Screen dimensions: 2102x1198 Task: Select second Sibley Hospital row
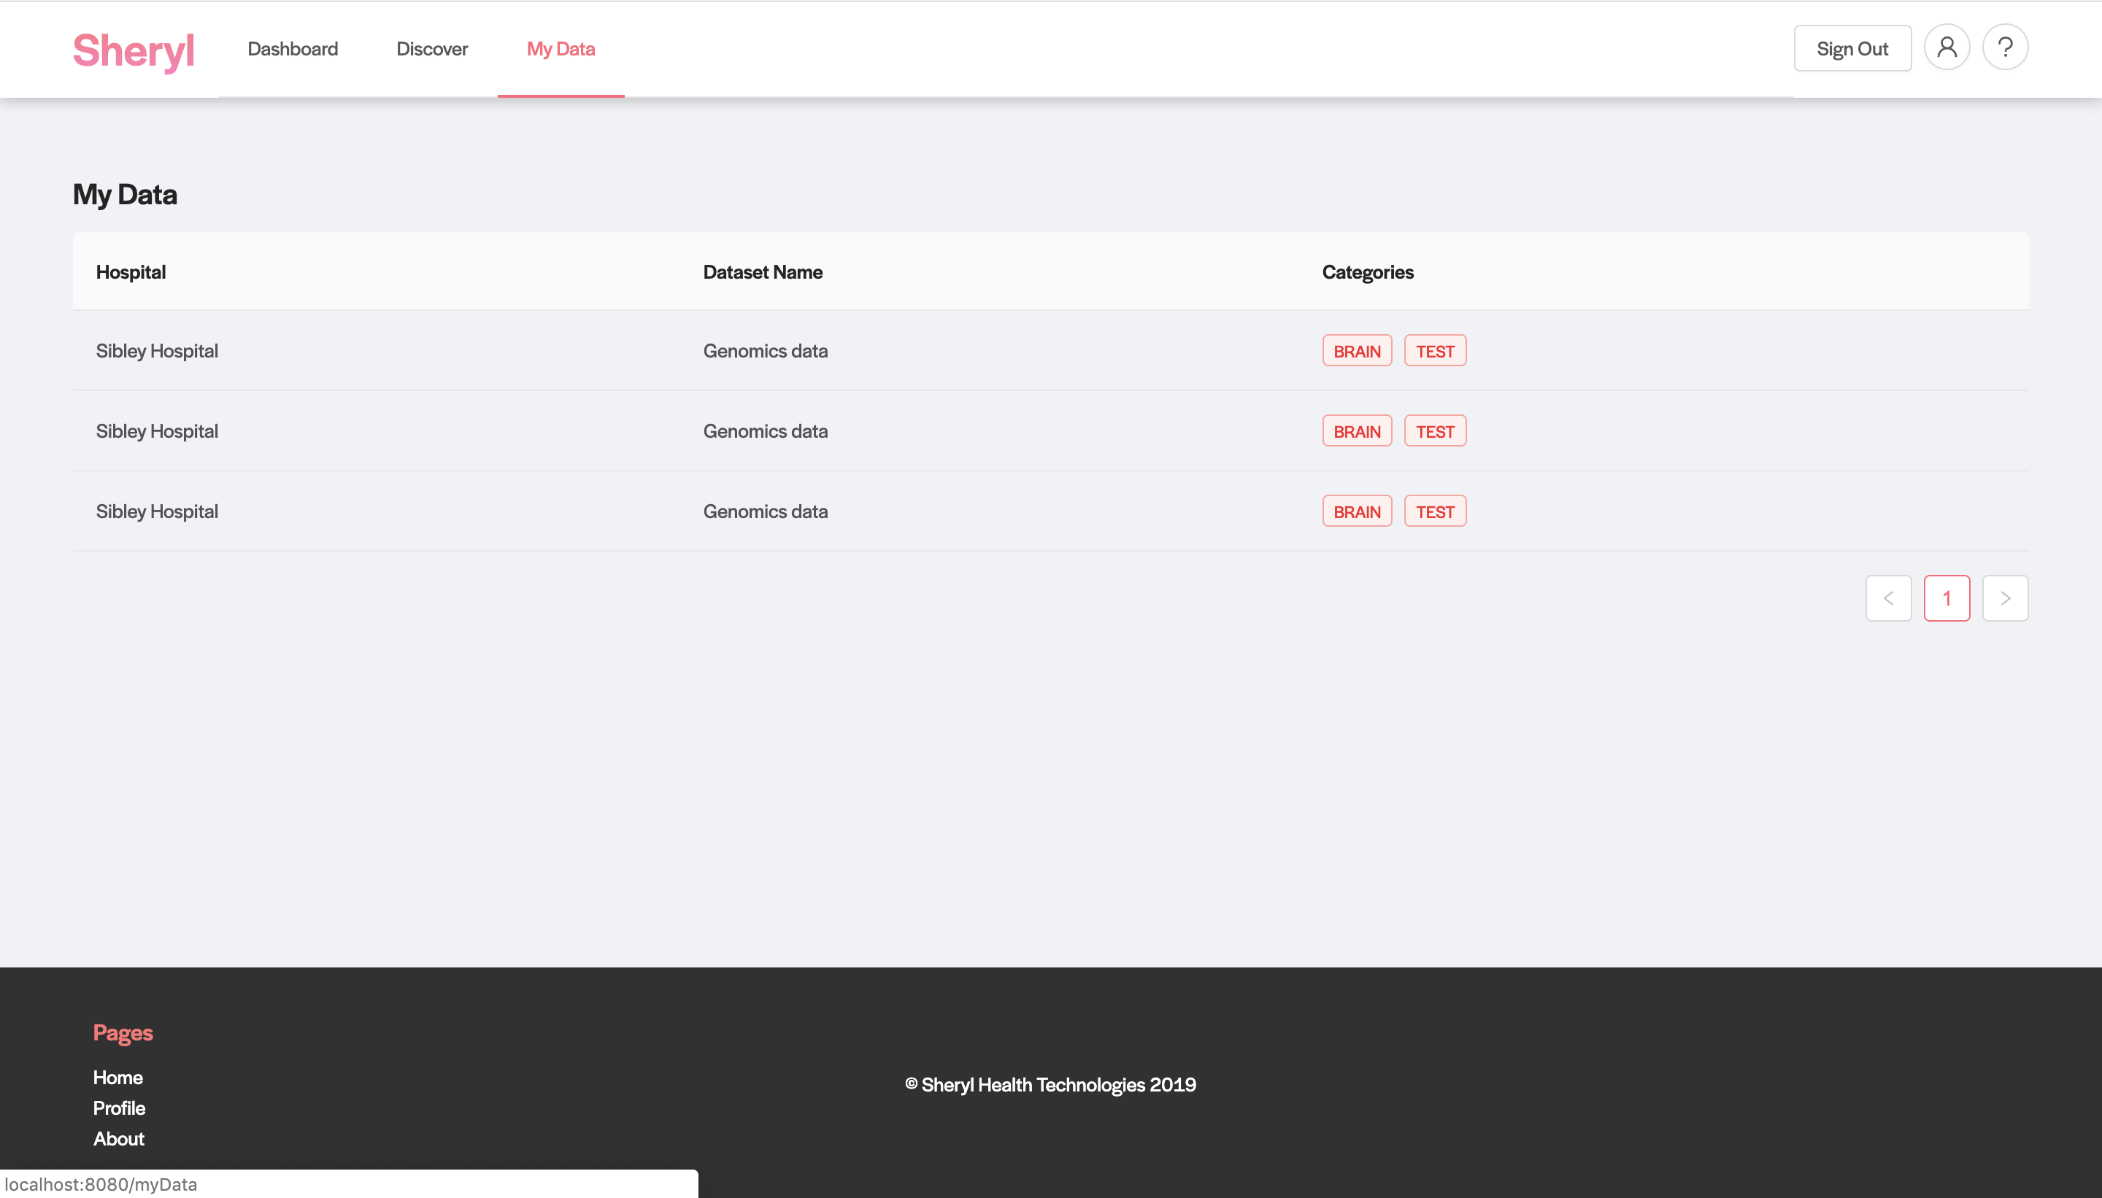(156, 431)
